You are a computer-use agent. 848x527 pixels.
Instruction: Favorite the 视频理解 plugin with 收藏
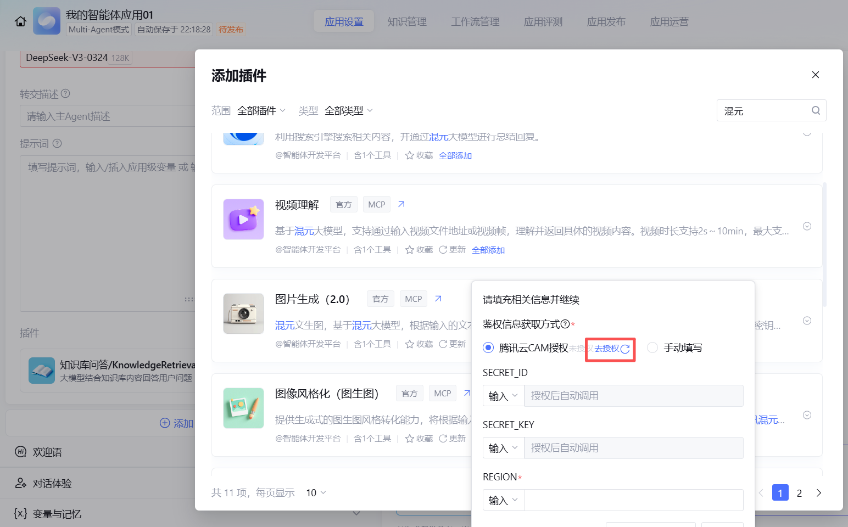click(x=419, y=250)
